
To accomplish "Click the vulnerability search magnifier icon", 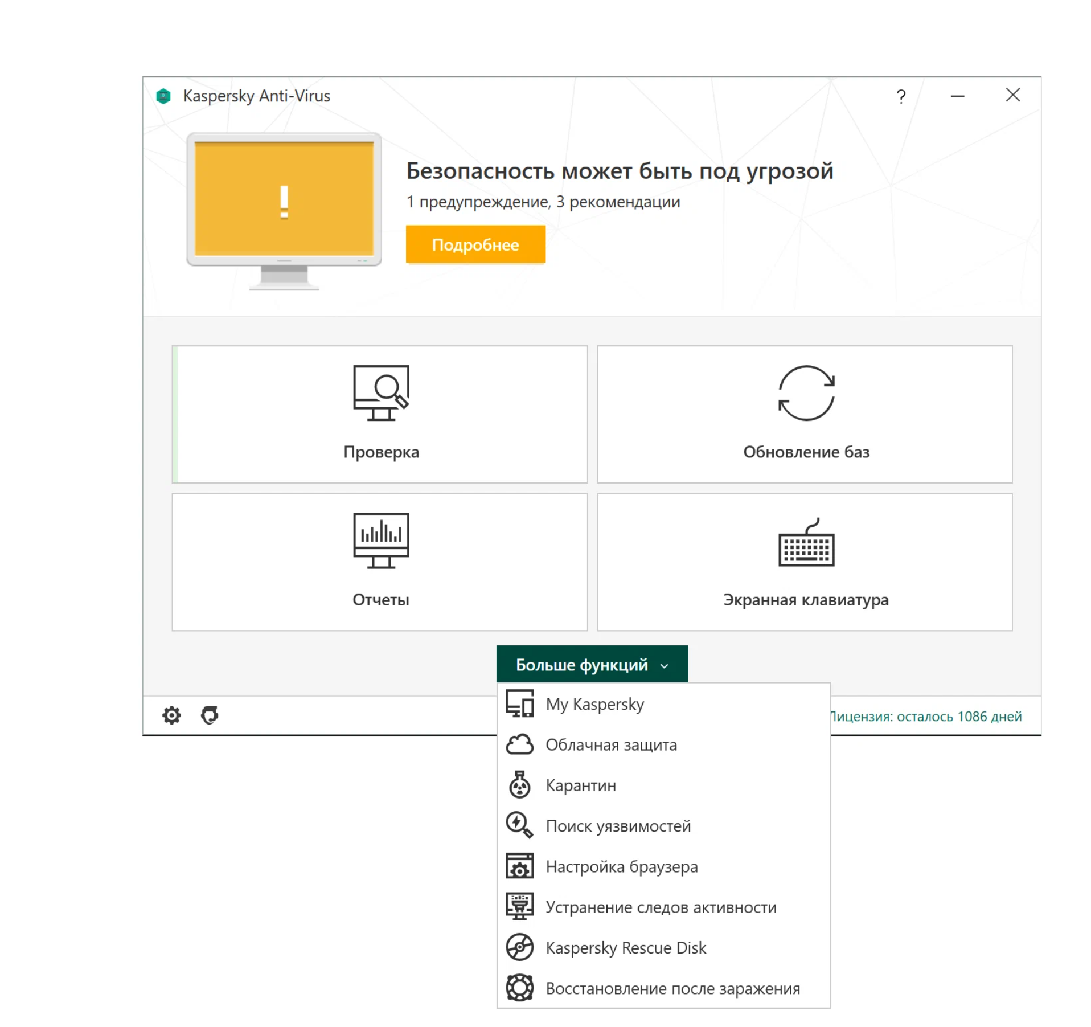I will [x=519, y=825].
